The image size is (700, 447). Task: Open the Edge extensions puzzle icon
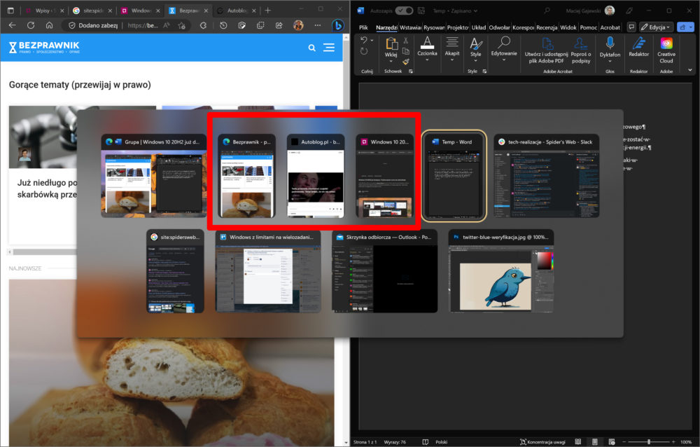[203, 25]
